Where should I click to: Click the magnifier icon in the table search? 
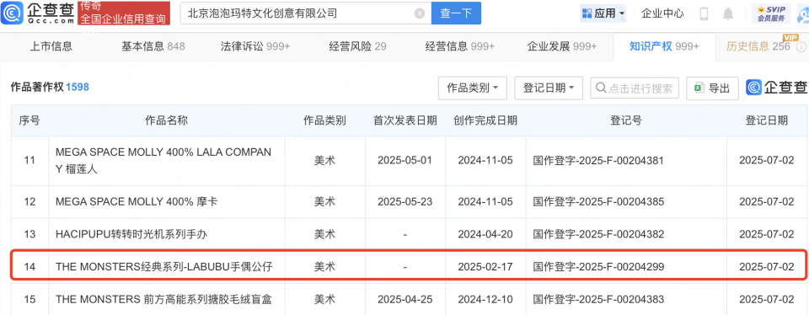point(601,88)
